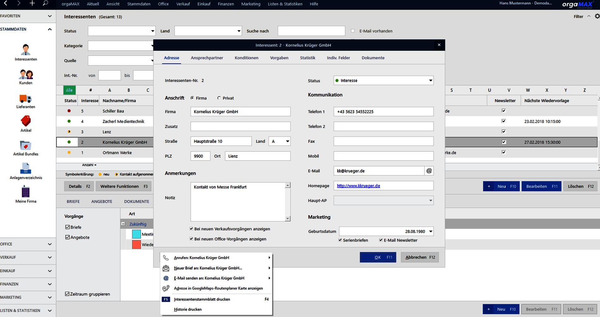
Task: Collapse the filter panel chevron
Action: pyautogui.click(x=589, y=16)
